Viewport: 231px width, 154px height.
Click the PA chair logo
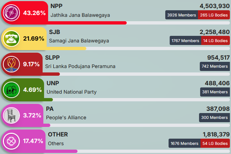[11, 115]
